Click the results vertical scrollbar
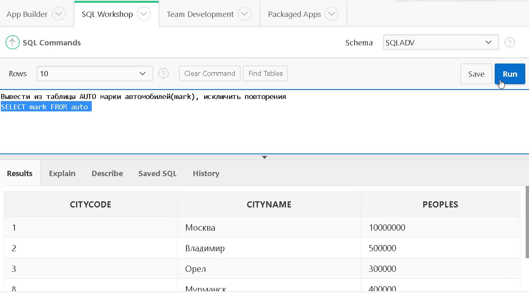 (x=527, y=223)
